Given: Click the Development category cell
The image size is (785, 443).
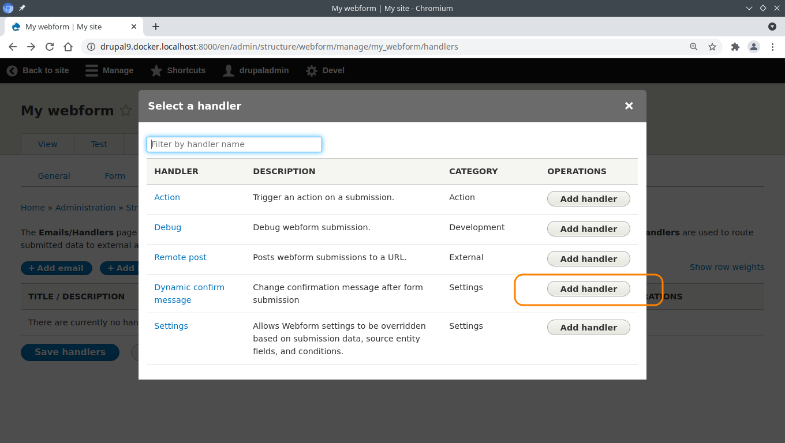Looking at the screenshot, I should (x=477, y=227).
